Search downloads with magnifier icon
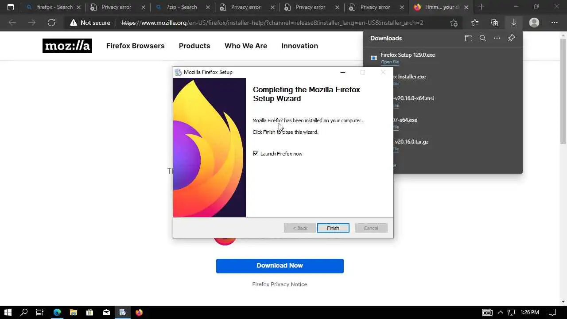This screenshot has width=567, height=319. tap(483, 38)
